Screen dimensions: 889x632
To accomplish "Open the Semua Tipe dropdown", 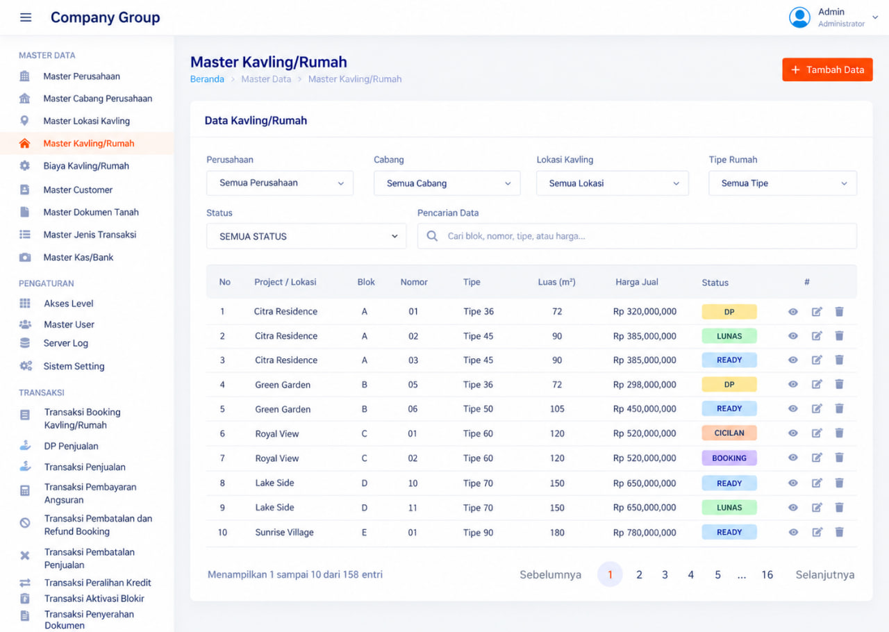I will 783,183.
